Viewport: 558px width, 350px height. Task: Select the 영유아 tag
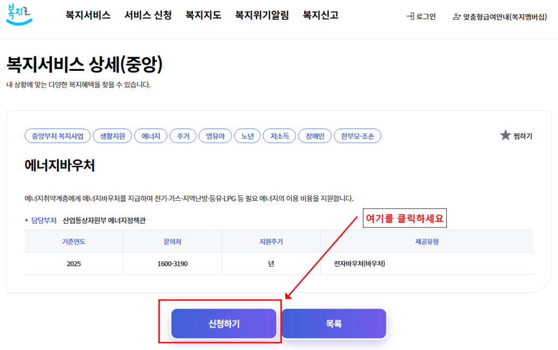[x=215, y=136]
